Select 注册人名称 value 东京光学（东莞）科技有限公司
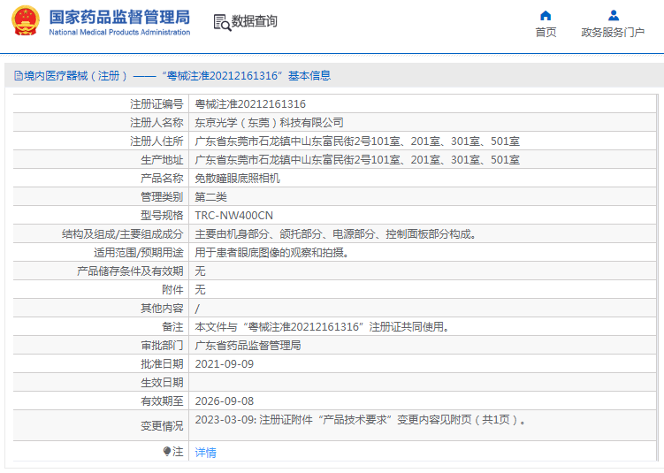This screenshot has width=664, height=473. coord(269,122)
